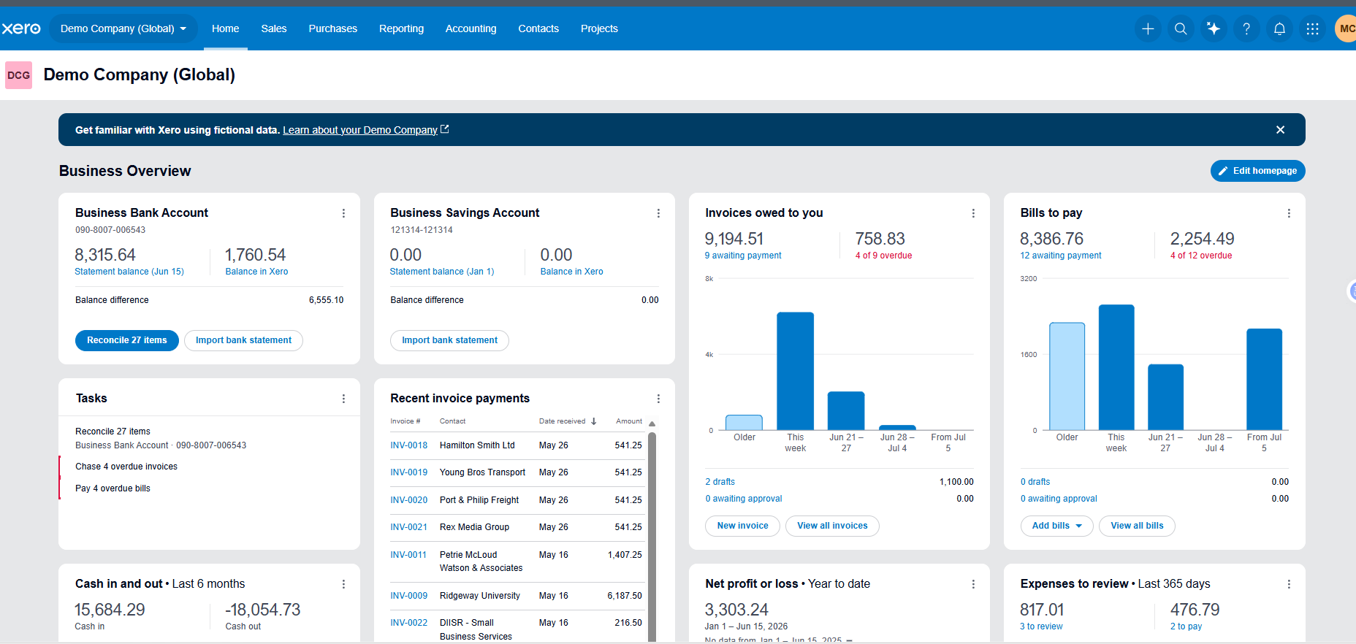
Task: Open the notifications bell icon
Action: click(x=1279, y=28)
